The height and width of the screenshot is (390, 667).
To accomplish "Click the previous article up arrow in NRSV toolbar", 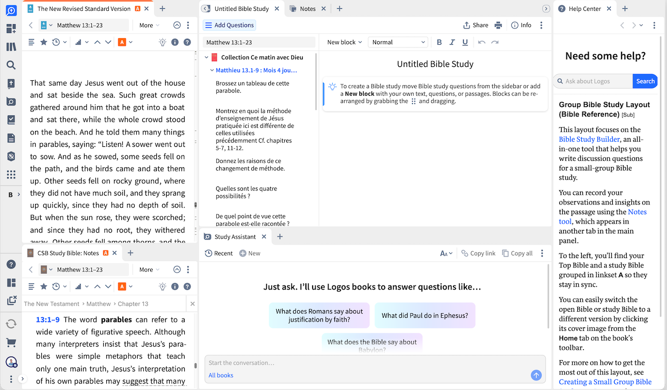I will pyautogui.click(x=96, y=42).
